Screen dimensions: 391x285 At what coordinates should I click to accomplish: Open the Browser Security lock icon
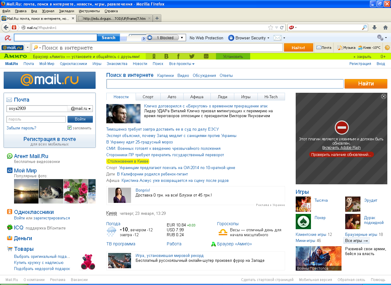(x=231, y=38)
